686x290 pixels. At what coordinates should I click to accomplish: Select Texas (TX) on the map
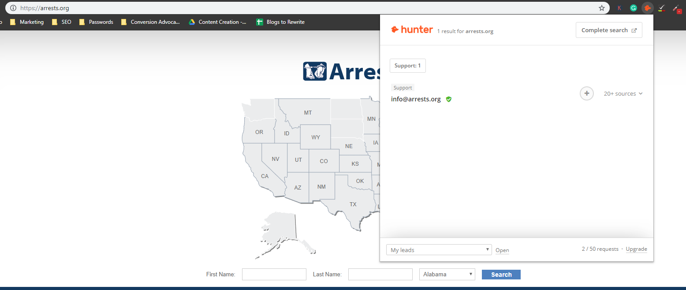point(353,204)
